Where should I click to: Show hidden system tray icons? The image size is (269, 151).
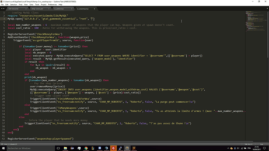(228, 148)
